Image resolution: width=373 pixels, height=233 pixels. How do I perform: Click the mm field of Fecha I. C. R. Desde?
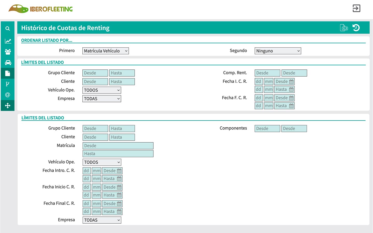269,82
